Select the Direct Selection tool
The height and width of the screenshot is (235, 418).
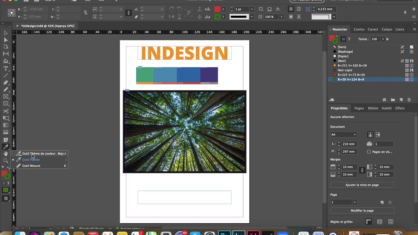click(x=6, y=40)
